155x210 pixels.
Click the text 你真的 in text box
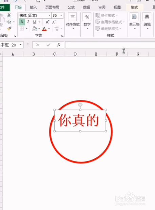78,120
